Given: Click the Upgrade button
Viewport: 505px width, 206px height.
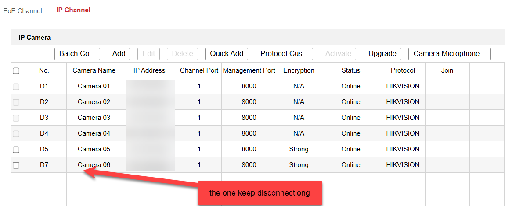Looking at the screenshot, I should point(382,54).
